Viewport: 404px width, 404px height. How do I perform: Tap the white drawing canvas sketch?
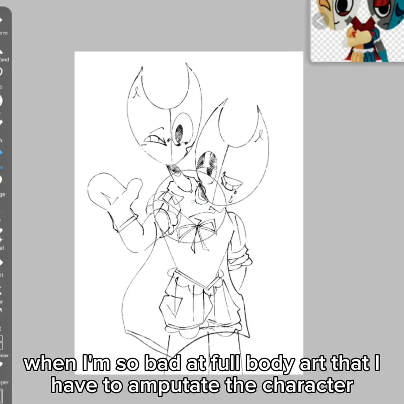189,213
